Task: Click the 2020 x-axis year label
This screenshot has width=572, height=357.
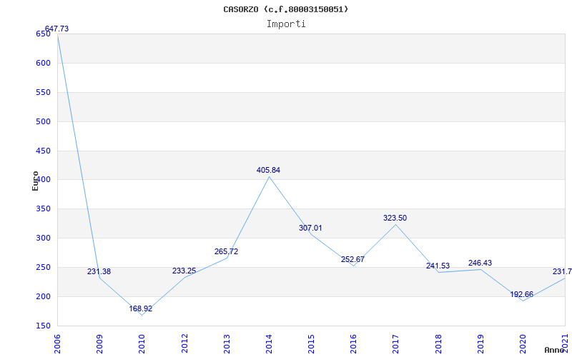Action: [523, 343]
